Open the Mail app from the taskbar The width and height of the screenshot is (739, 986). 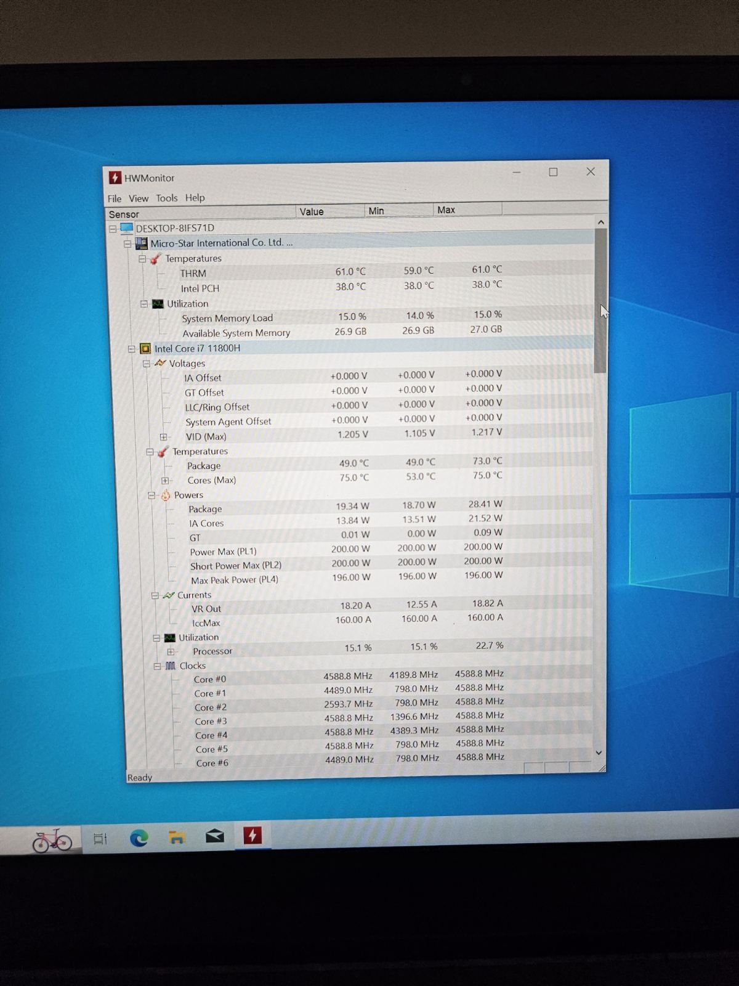coord(214,836)
